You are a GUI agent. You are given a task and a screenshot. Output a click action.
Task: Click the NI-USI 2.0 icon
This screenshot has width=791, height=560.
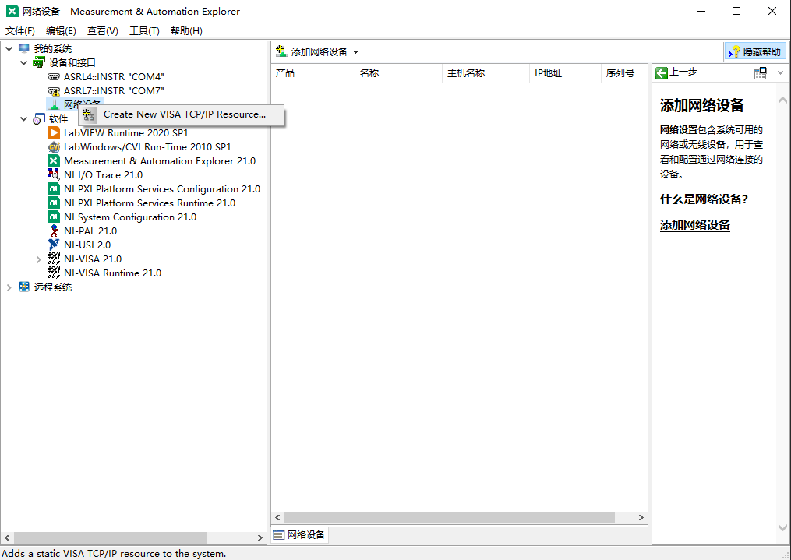pos(54,245)
